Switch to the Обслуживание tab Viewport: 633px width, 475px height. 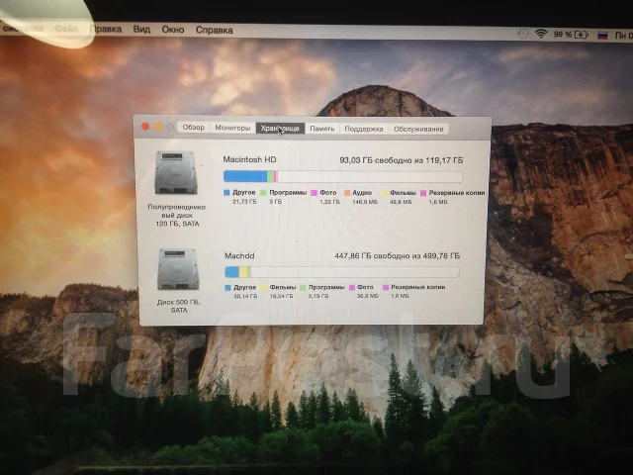click(x=418, y=129)
